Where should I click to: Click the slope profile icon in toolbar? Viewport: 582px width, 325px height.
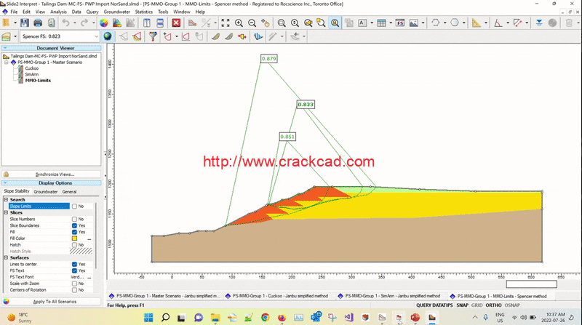(x=192, y=23)
